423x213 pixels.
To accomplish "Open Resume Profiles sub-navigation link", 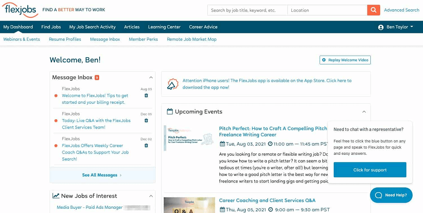I will tap(65, 39).
